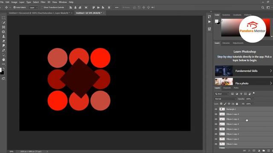273x153 pixels.
Task: Switch to the Libraries tab
Action: click(x=226, y=43)
